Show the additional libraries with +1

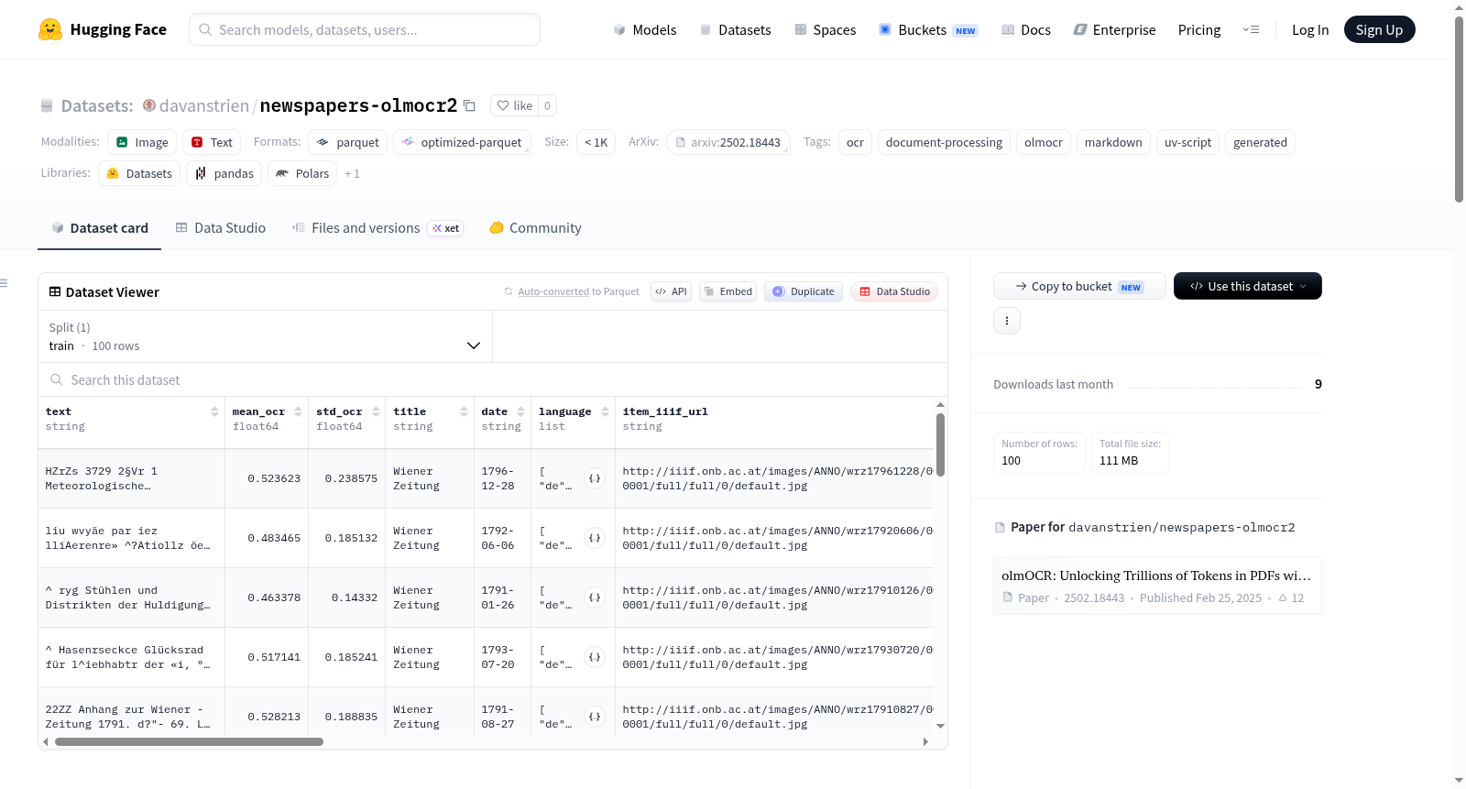coord(352,173)
